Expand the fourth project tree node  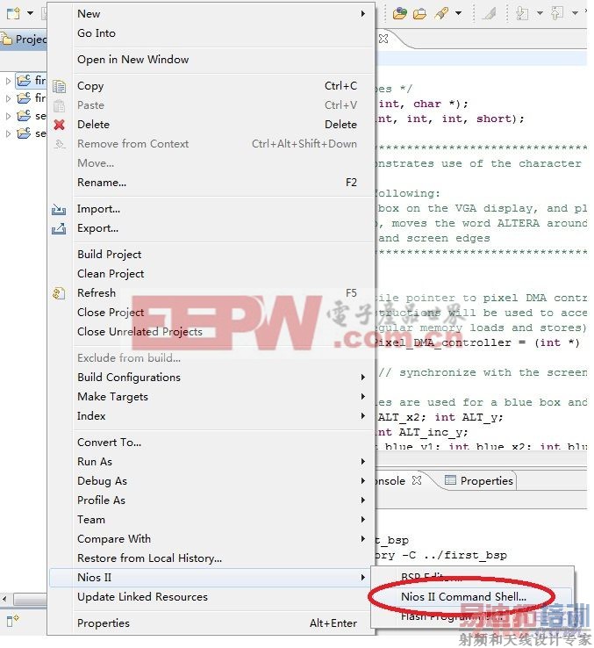tap(8, 133)
